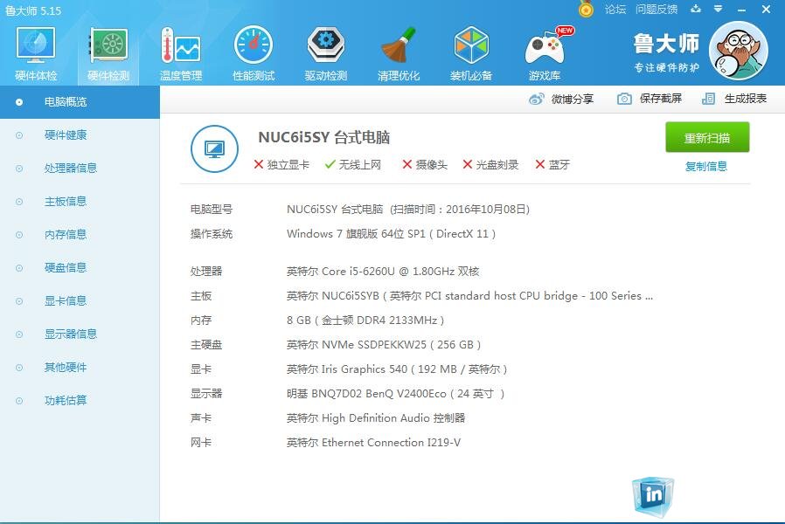The height and width of the screenshot is (524, 785).
Task: Click the report icon for 生成报表
Action: (708, 99)
